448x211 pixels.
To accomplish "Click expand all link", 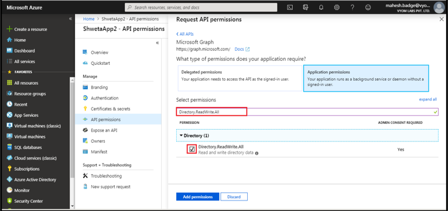I will tap(428, 99).
